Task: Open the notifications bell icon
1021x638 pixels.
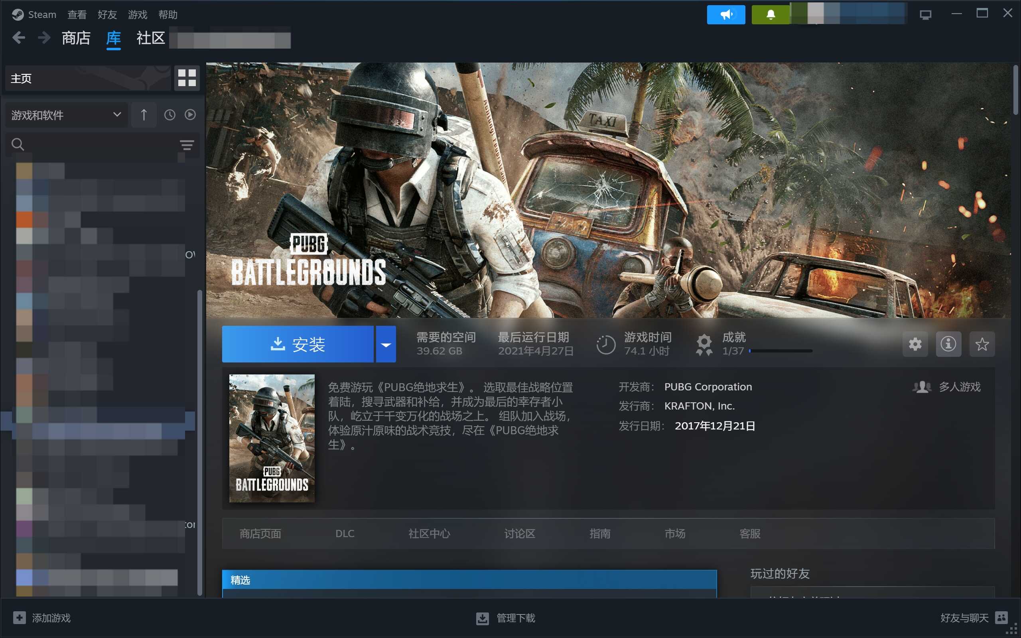Action: (x=771, y=15)
